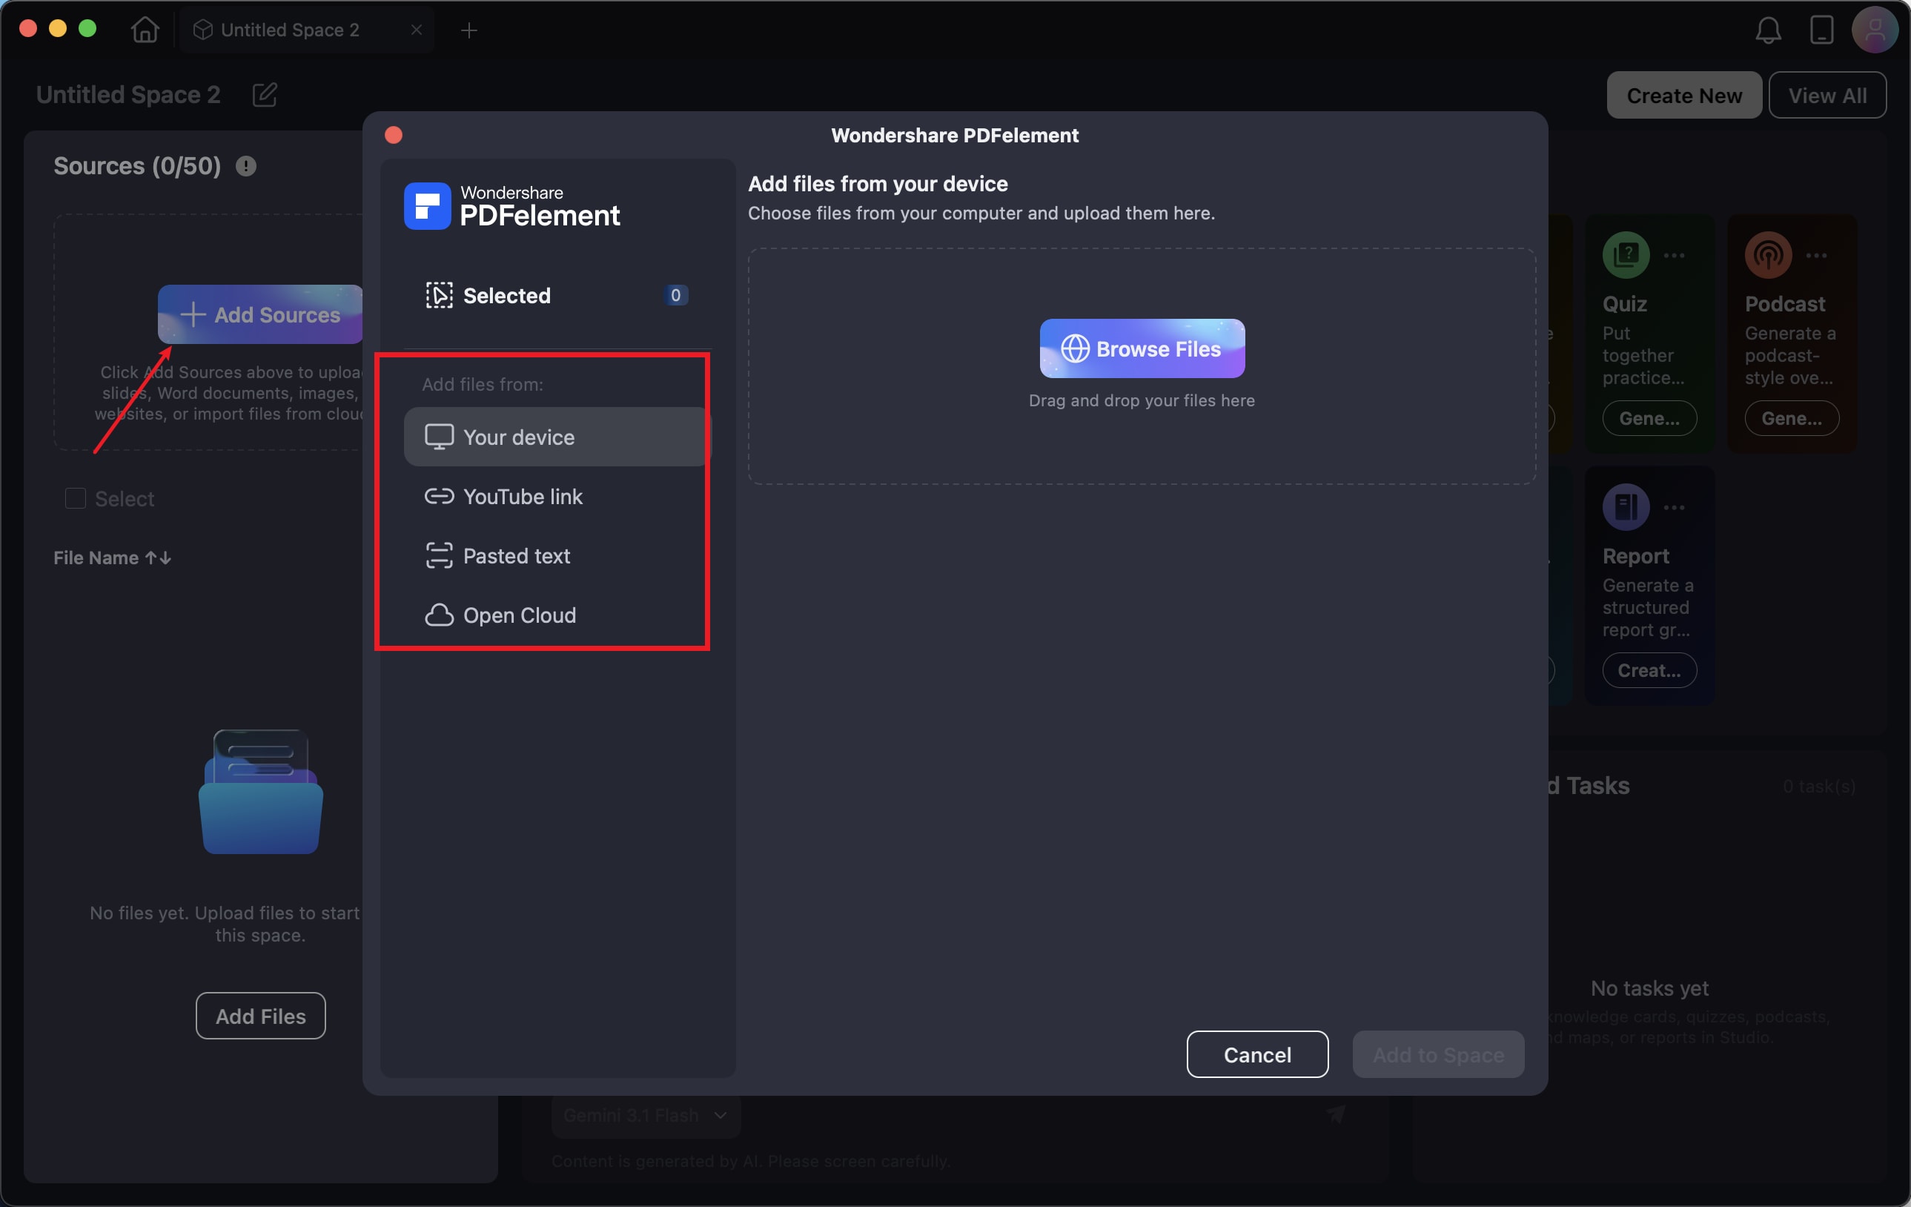Screen dimensions: 1911x1207
Task: Click the Add Files button
Action: [x=260, y=1016]
